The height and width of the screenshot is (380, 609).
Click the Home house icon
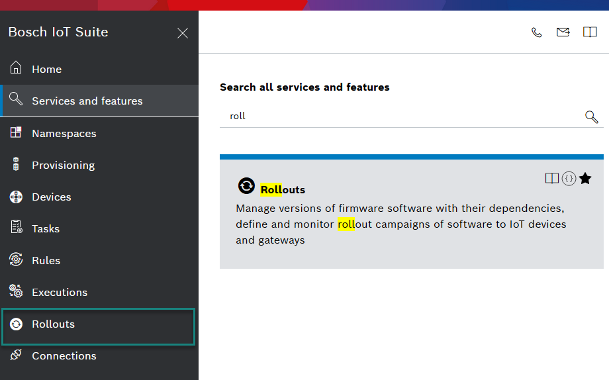pyautogui.click(x=16, y=68)
